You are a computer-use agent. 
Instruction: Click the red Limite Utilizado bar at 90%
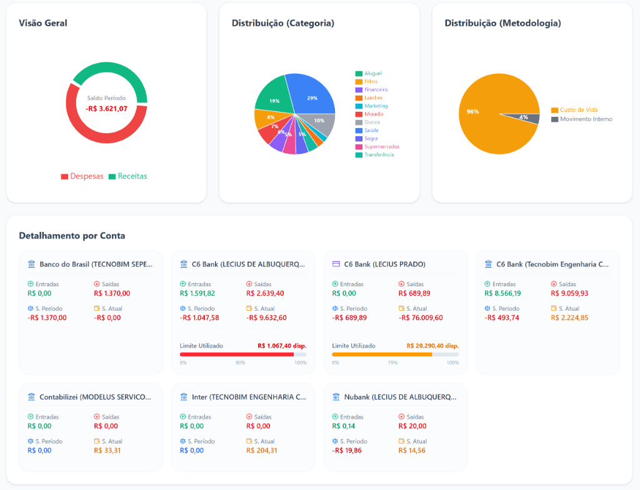tap(237, 354)
